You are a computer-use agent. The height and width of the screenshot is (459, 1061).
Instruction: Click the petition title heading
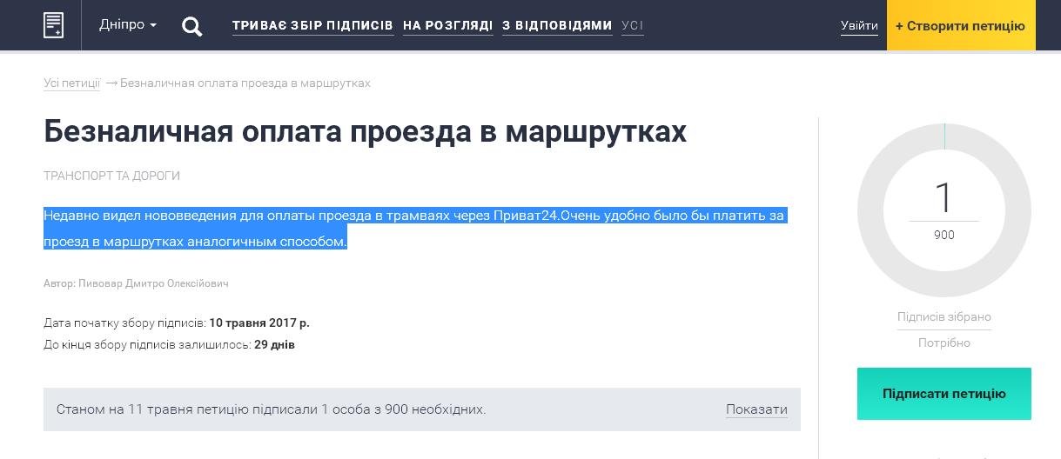365,131
